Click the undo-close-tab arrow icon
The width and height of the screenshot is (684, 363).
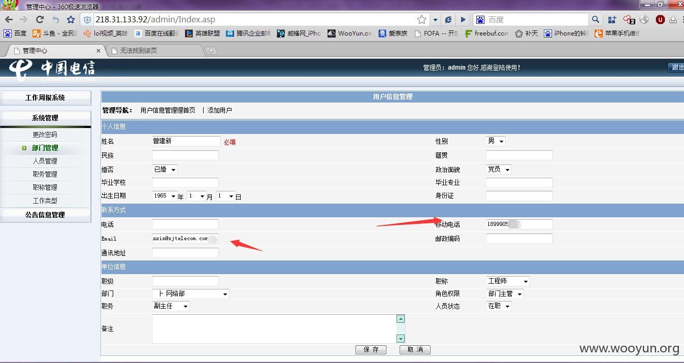(x=55, y=19)
